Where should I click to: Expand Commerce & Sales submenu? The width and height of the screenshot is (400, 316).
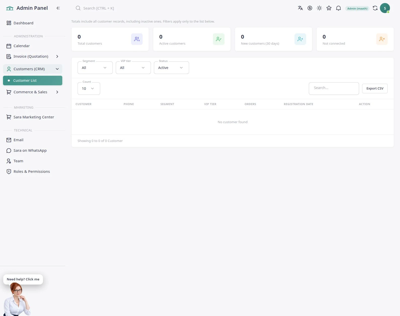(33, 92)
